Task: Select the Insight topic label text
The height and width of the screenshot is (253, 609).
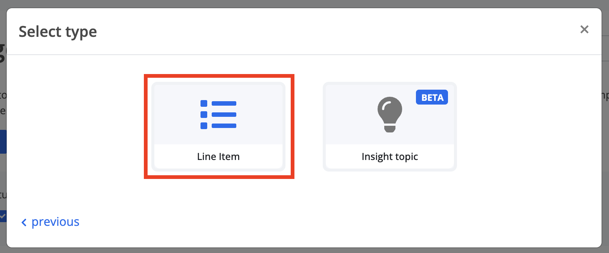Action: pyautogui.click(x=390, y=157)
